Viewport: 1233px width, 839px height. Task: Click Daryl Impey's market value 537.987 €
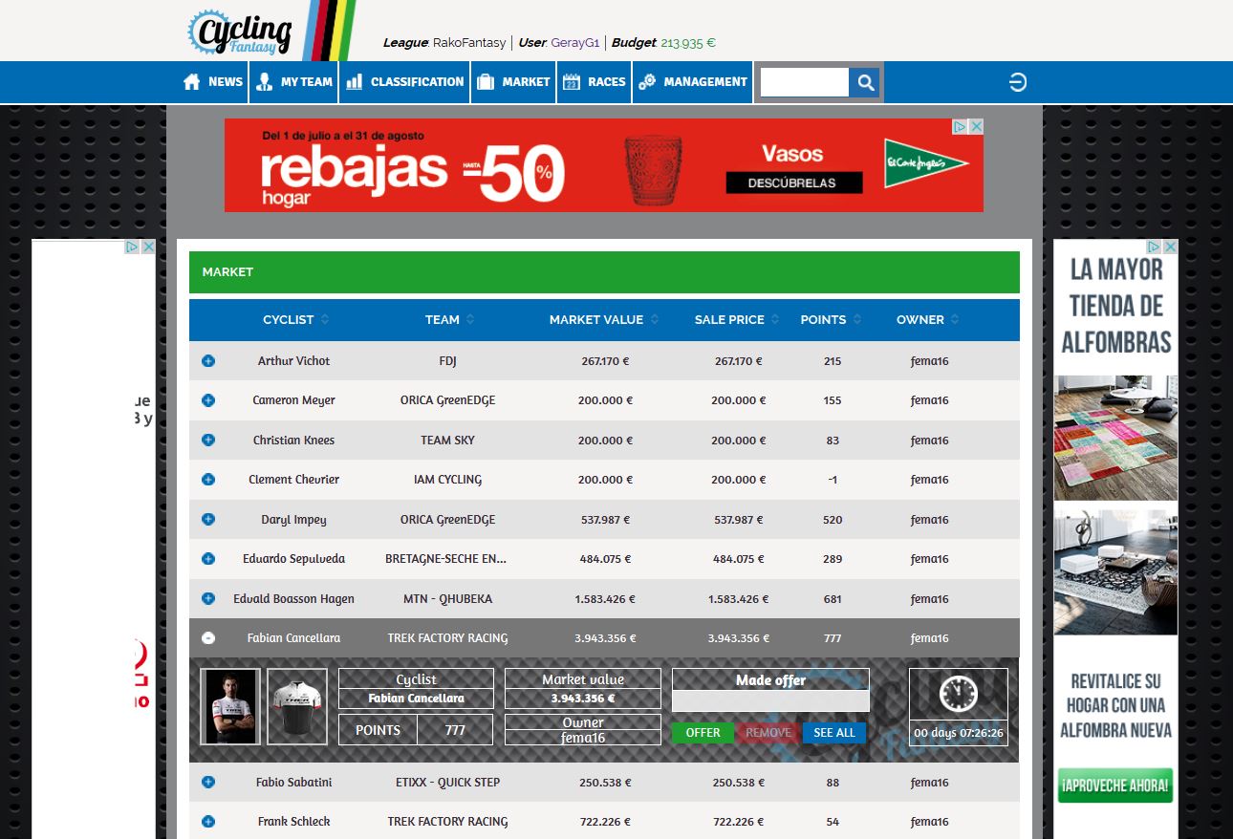point(605,520)
